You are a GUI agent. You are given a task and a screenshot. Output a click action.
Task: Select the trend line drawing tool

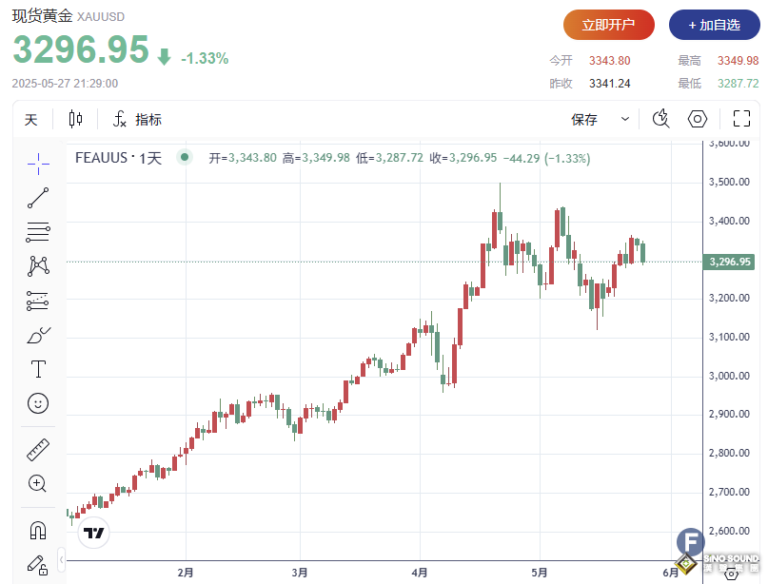coord(38,197)
